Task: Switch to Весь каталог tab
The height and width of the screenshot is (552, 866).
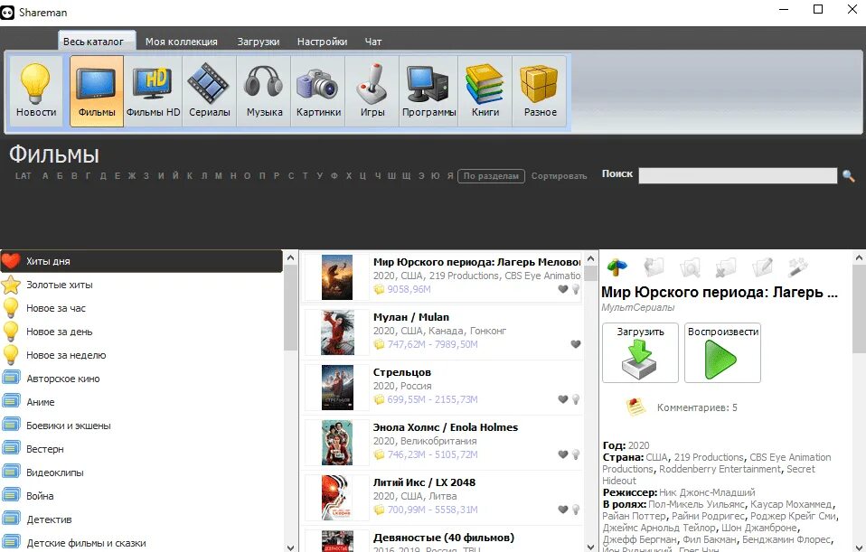Action: [x=93, y=42]
